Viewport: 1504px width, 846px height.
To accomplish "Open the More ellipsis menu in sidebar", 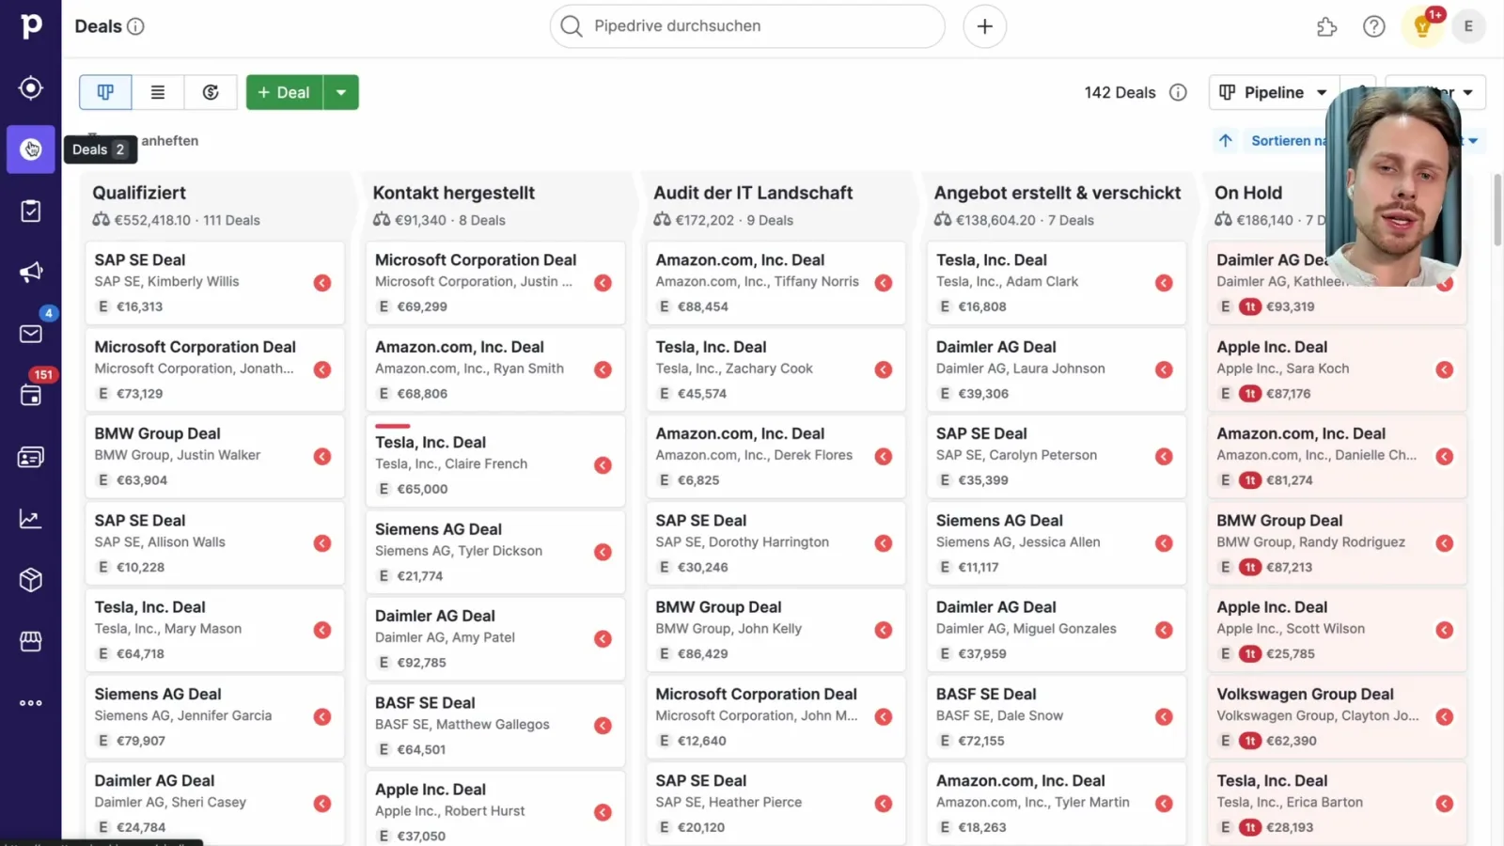I will click(31, 703).
